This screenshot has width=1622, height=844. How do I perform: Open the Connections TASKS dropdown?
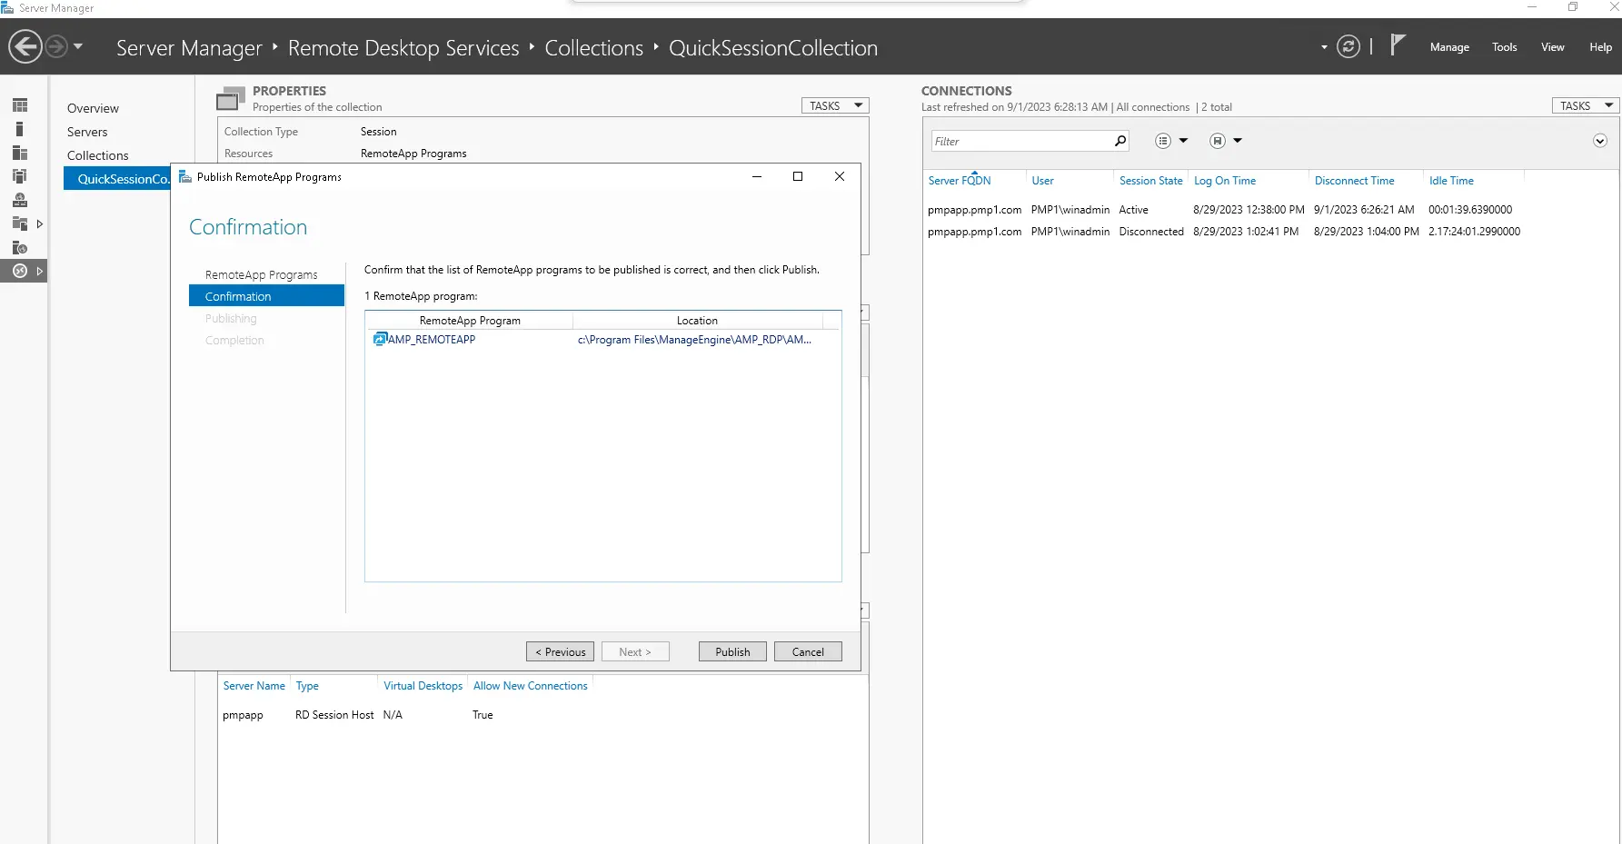click(x=1585, y=106)
